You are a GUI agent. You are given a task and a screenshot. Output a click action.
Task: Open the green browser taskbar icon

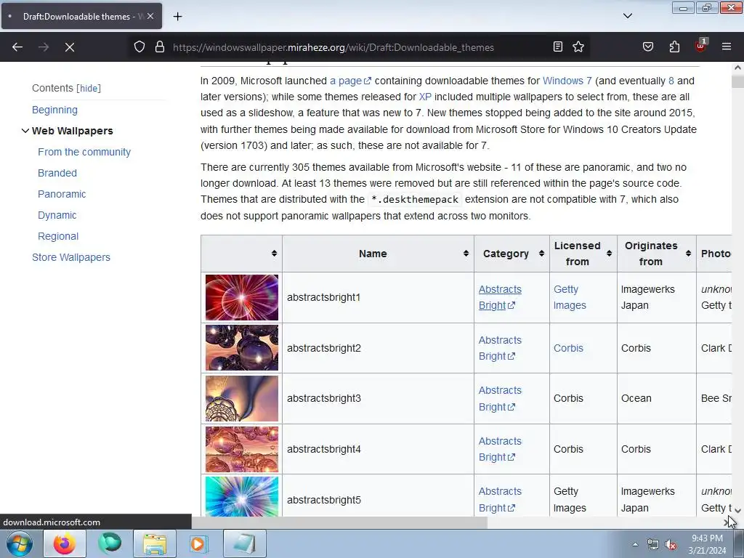110,543
